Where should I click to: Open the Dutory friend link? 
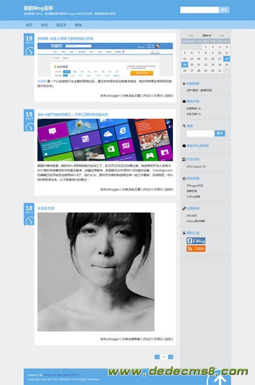(x=195, y=221)
